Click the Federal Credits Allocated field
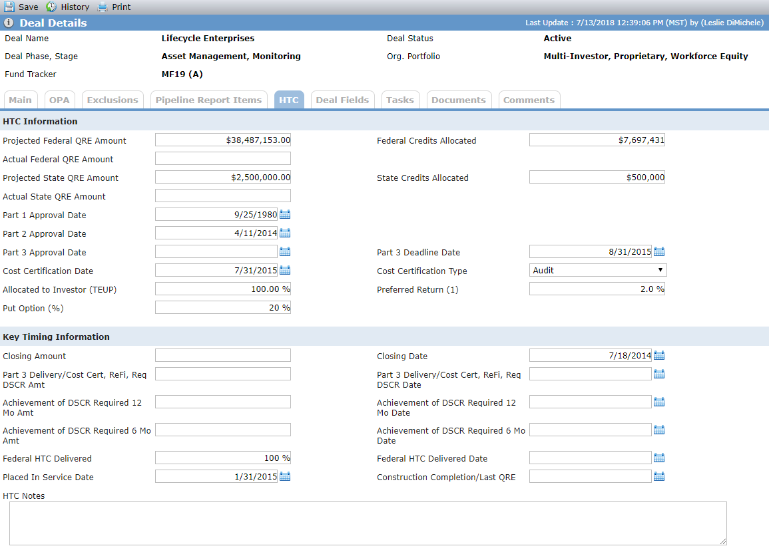This screenshot has height=560, width=769. pyautogui.click(x=597, y=140)
